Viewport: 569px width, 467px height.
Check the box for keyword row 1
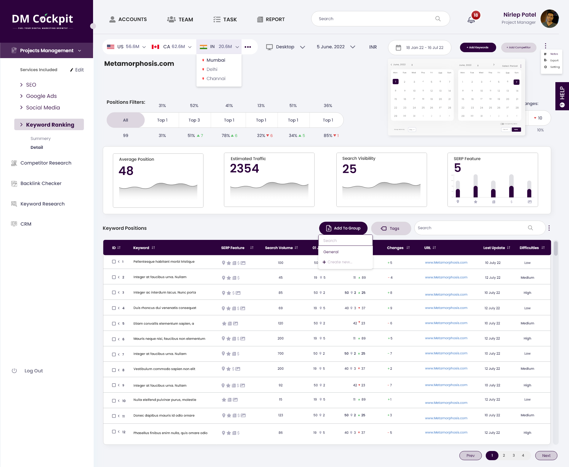point(114,262)
